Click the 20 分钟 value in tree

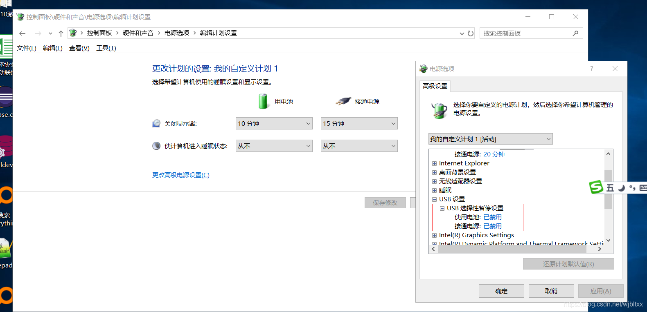[494, 154]
